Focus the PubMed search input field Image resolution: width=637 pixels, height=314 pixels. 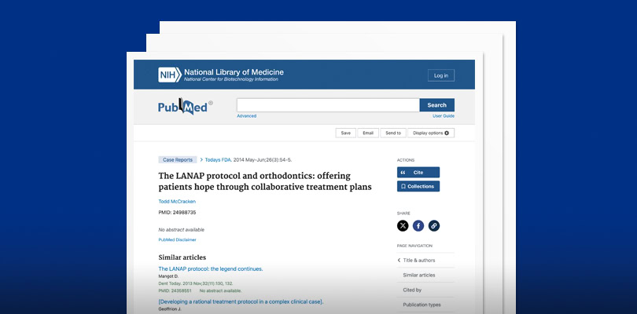328,105
